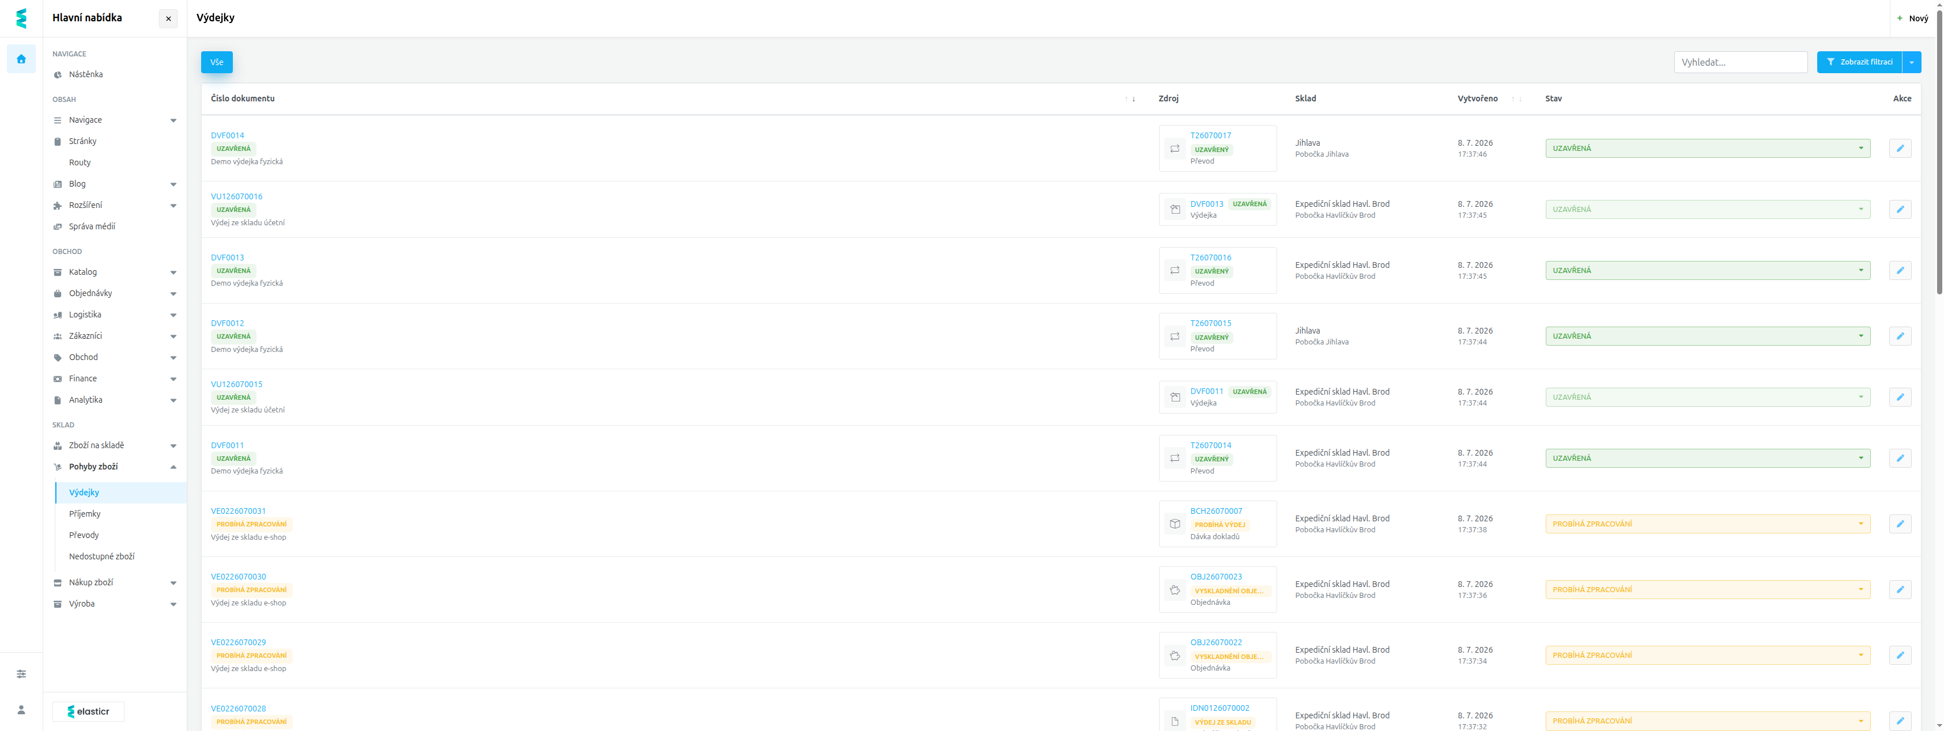Open status dropdown for VE0226070030 row
Image resolution: width=1944 pixels, height=731 pixels.
click(x=1707, y=590)
